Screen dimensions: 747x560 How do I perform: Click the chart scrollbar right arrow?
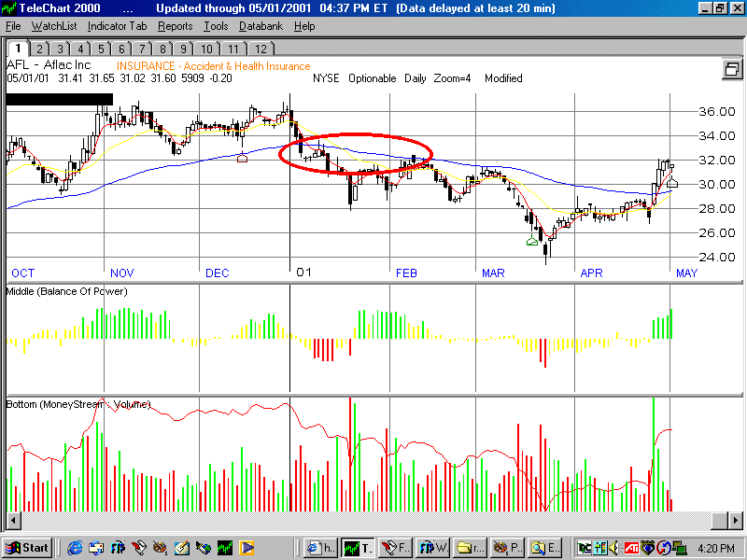[x=734, y=520]
